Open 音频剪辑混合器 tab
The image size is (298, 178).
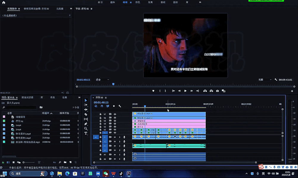(36, 9)
